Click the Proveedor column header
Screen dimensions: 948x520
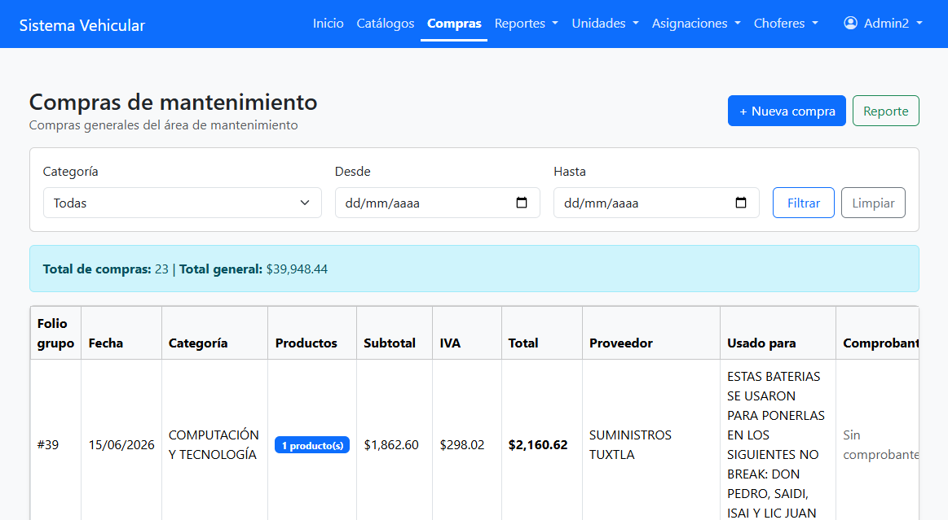pyautogui.click(x=651, y=333)
